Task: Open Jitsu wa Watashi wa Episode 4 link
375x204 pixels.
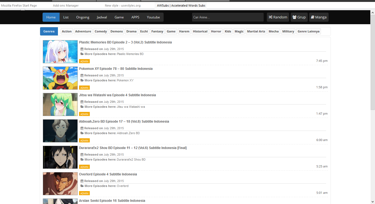Action: [117, 95]
